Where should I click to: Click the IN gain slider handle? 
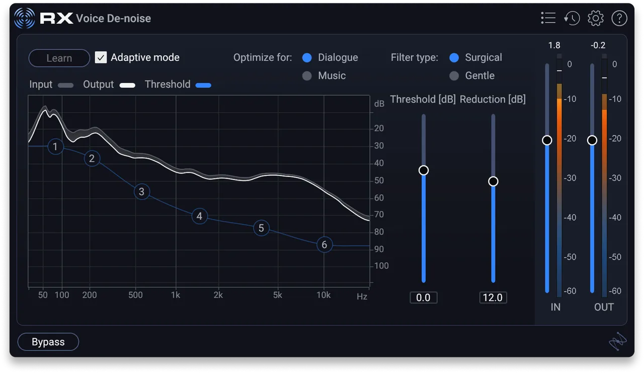[x=547, y=140]
